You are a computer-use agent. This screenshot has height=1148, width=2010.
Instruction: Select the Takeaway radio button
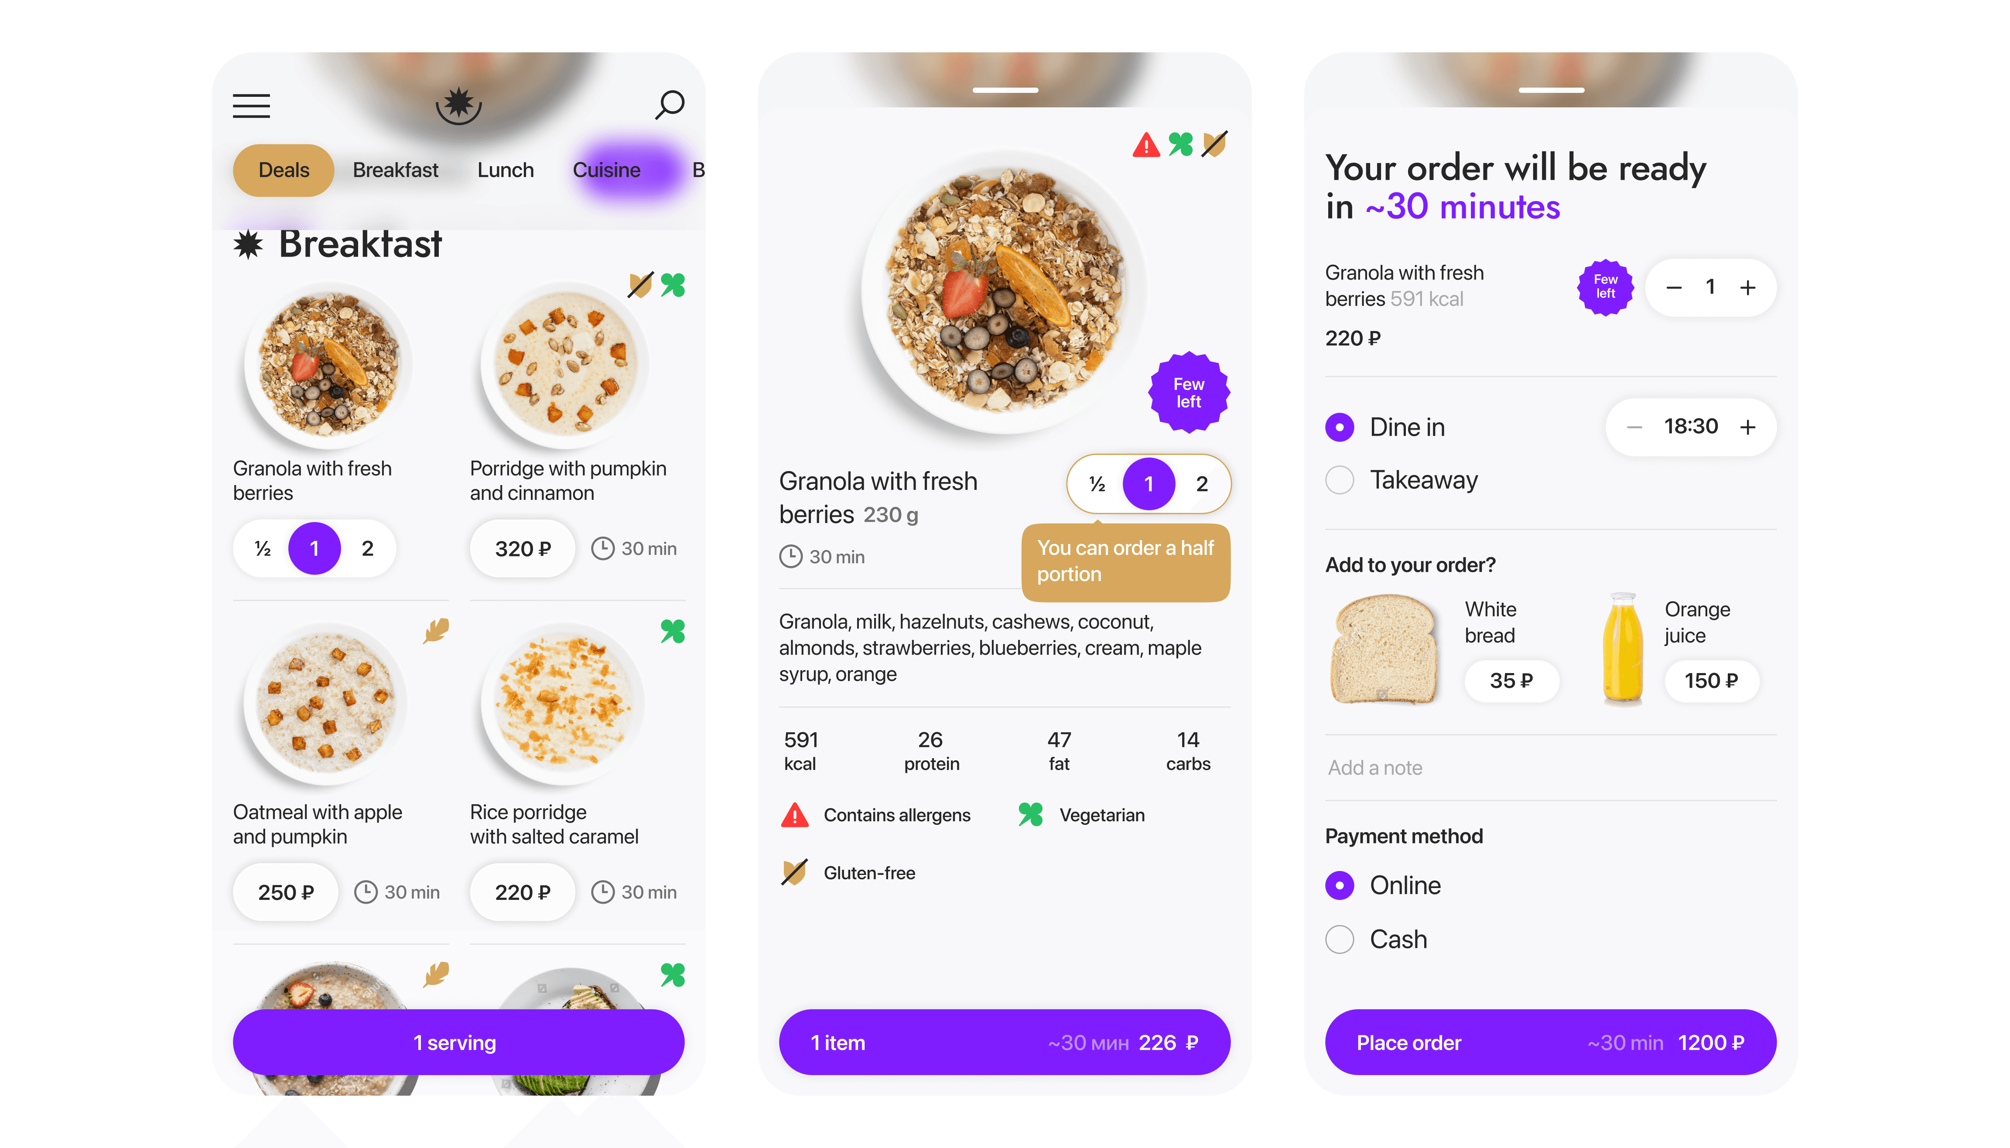1338,479
